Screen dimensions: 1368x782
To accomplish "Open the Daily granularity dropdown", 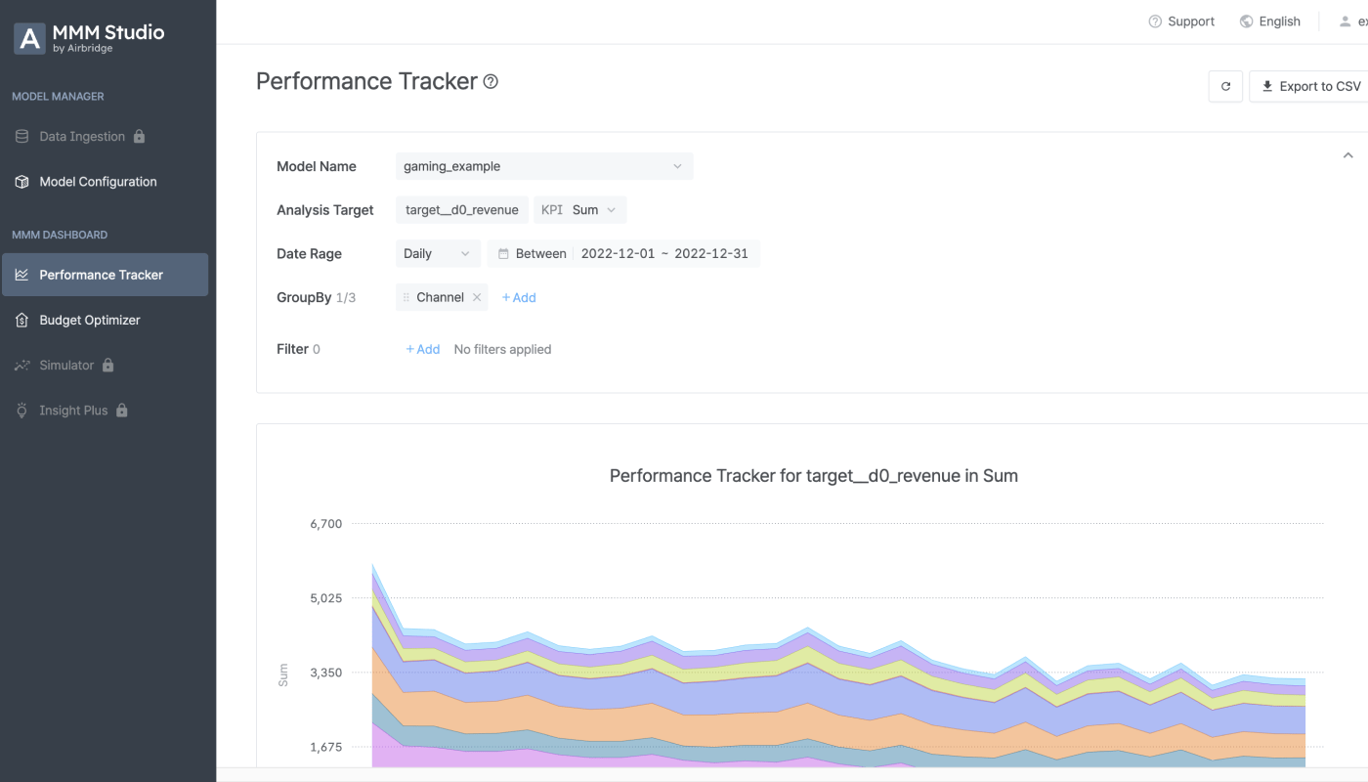I will 438,254.
